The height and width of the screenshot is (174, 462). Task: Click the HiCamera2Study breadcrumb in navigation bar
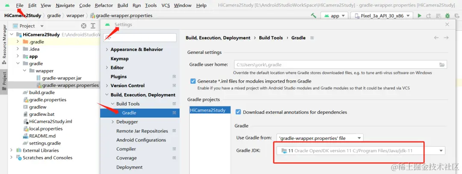point(23,15)
